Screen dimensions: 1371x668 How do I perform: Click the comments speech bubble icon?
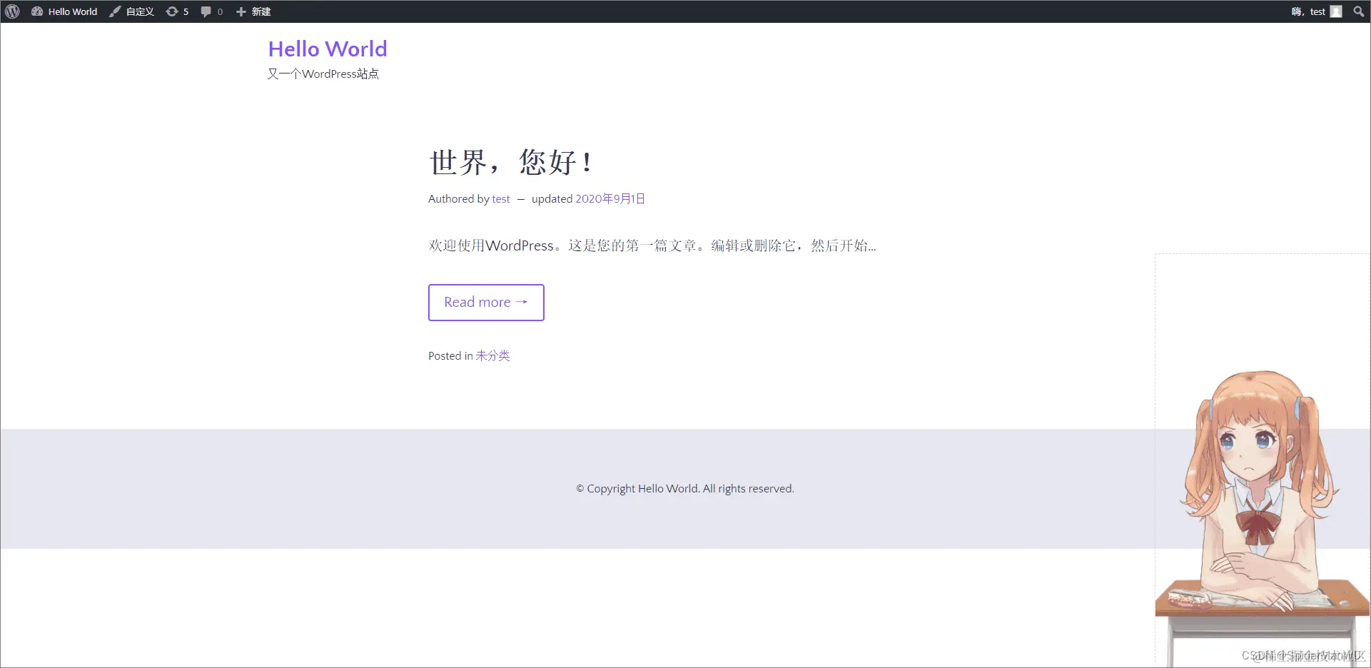coord(206,11)
